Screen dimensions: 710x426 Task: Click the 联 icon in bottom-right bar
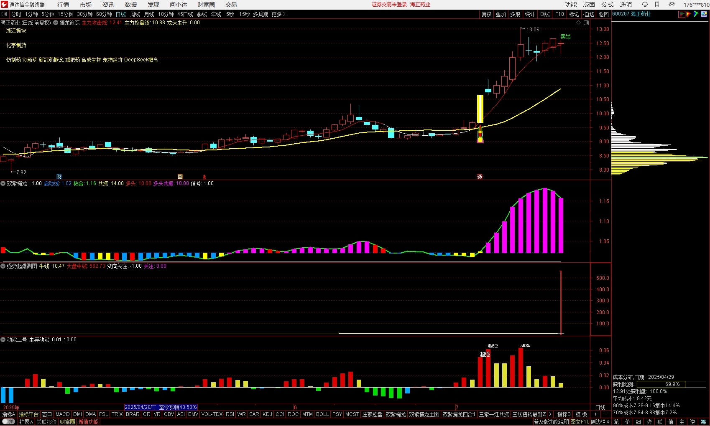coord(660,422)
